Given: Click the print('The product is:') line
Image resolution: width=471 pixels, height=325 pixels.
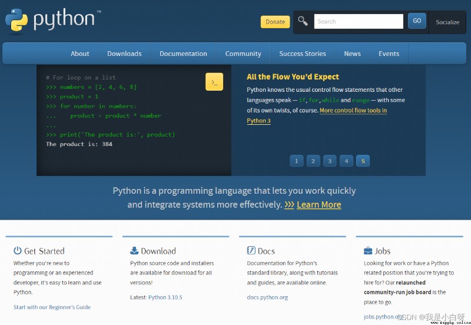Looking at the screenshot, I should point(110,135).
